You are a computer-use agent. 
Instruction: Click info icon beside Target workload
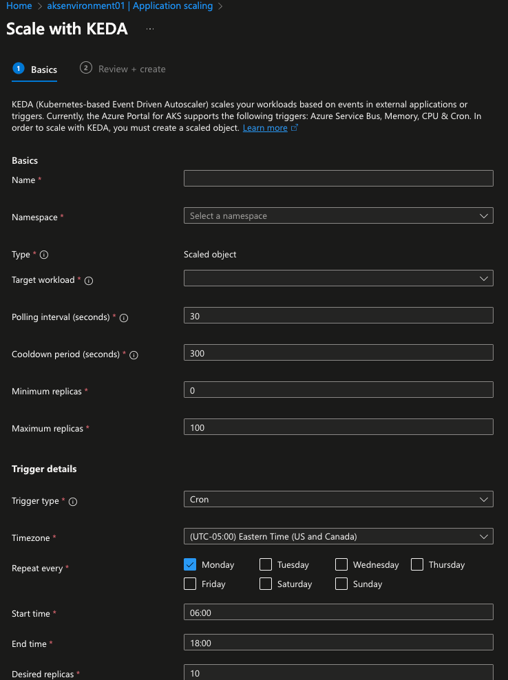point(89,281)
